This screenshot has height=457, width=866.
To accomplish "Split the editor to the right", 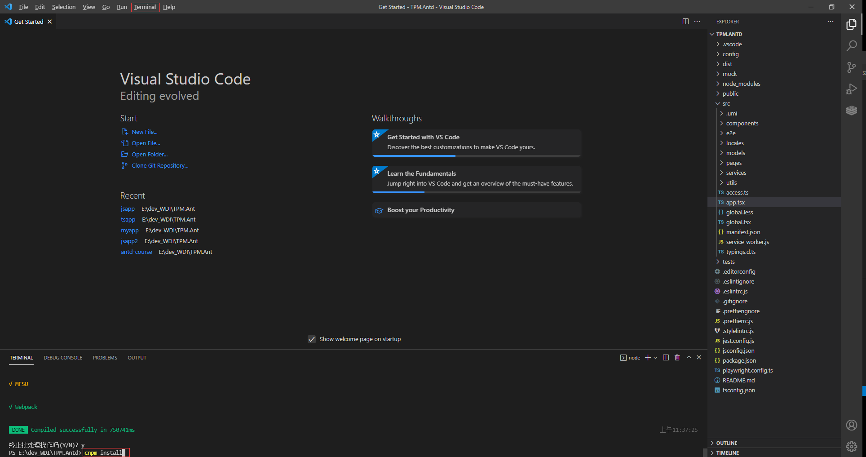I will [685, 22].
